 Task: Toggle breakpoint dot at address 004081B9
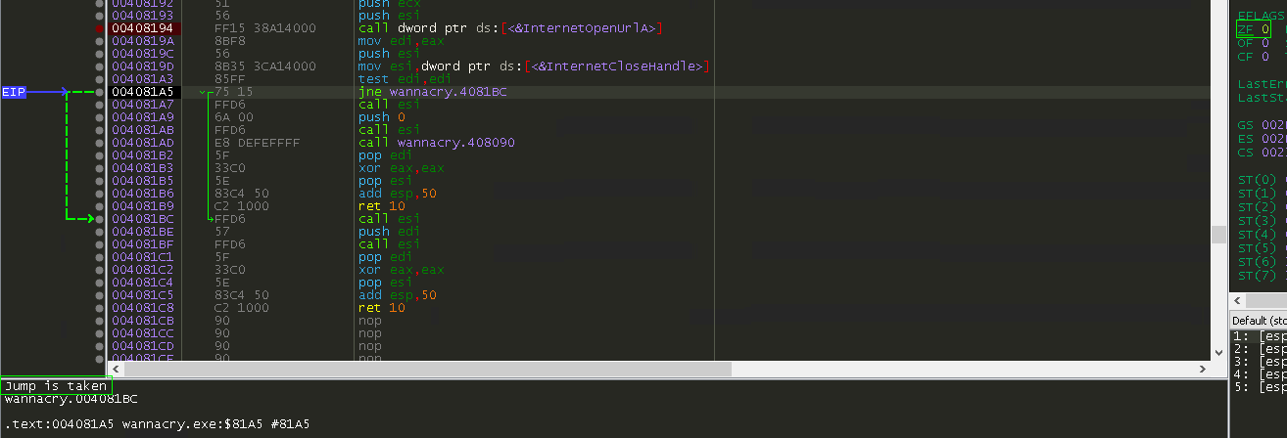pyautogui.click(x=100, y=206)
